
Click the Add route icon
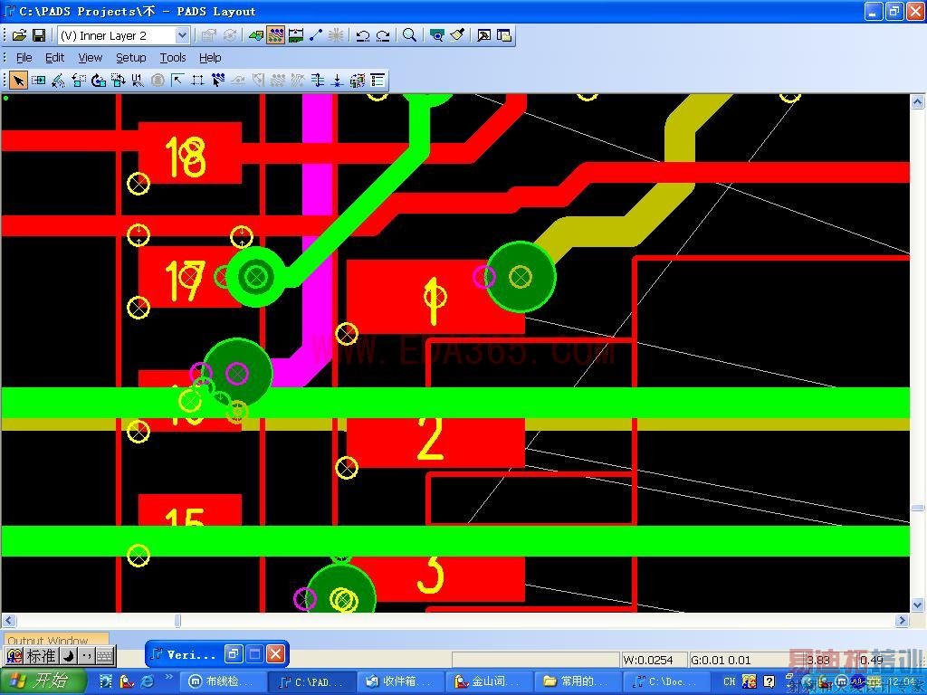[217, 80]
